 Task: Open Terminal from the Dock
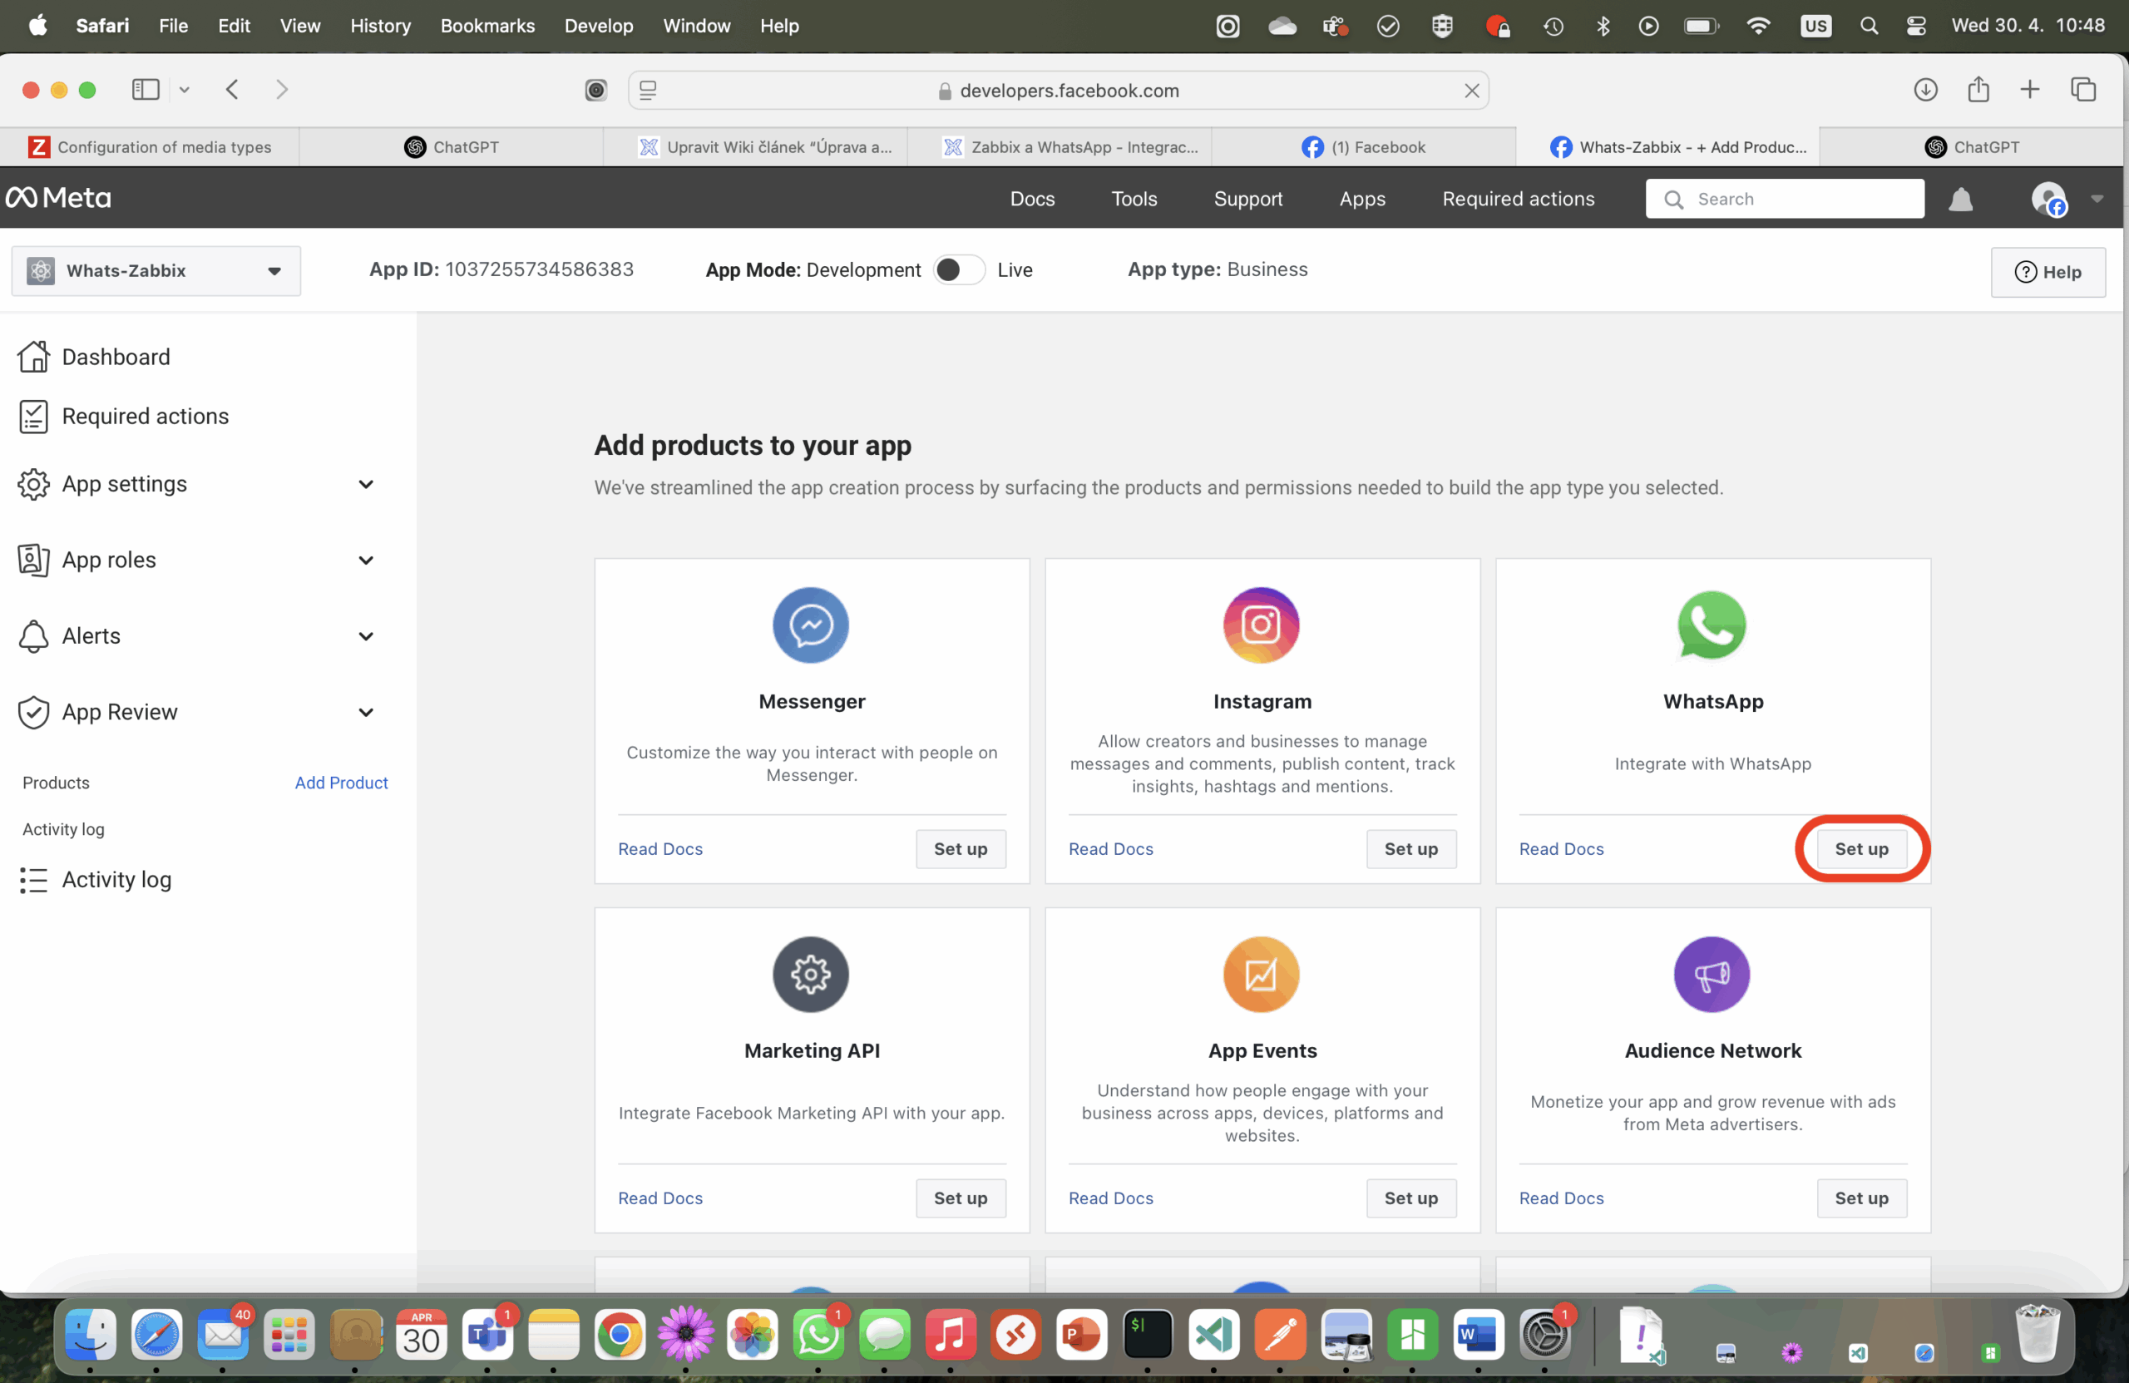(1148, 1335)
